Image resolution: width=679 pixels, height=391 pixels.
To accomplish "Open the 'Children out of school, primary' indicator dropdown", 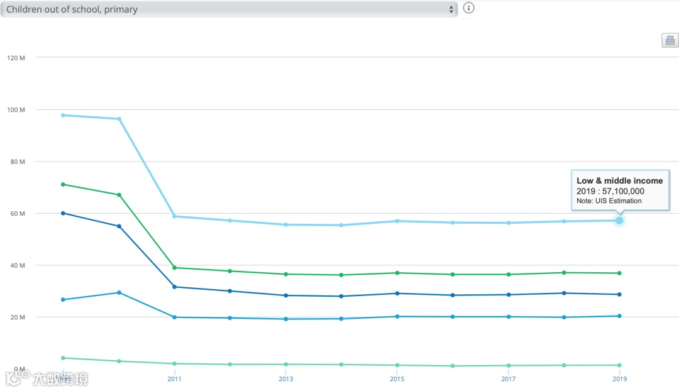I will point(229,9).
